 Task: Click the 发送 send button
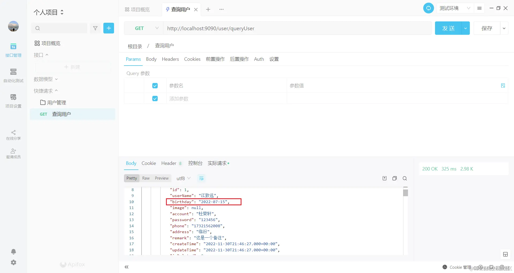[x=448, y=28]
